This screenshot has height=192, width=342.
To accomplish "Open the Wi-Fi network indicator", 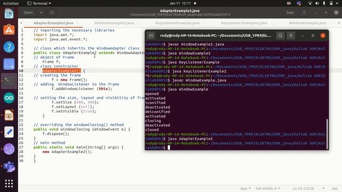I will (310, 3).
